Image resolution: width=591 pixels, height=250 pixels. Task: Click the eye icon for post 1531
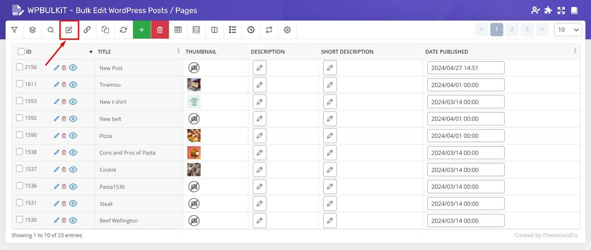point(73,203)
